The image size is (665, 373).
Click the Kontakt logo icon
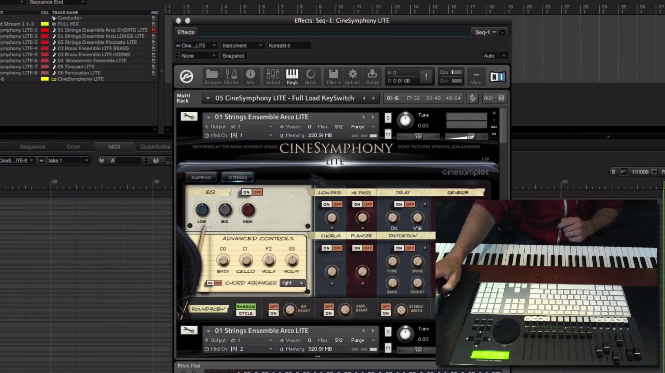pos(186,77)
